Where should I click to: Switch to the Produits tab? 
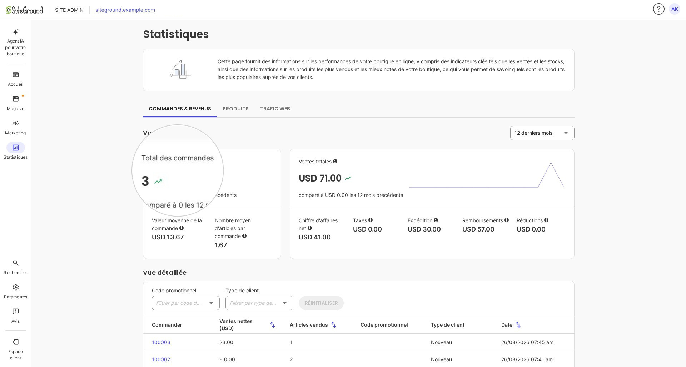(235, 109)
